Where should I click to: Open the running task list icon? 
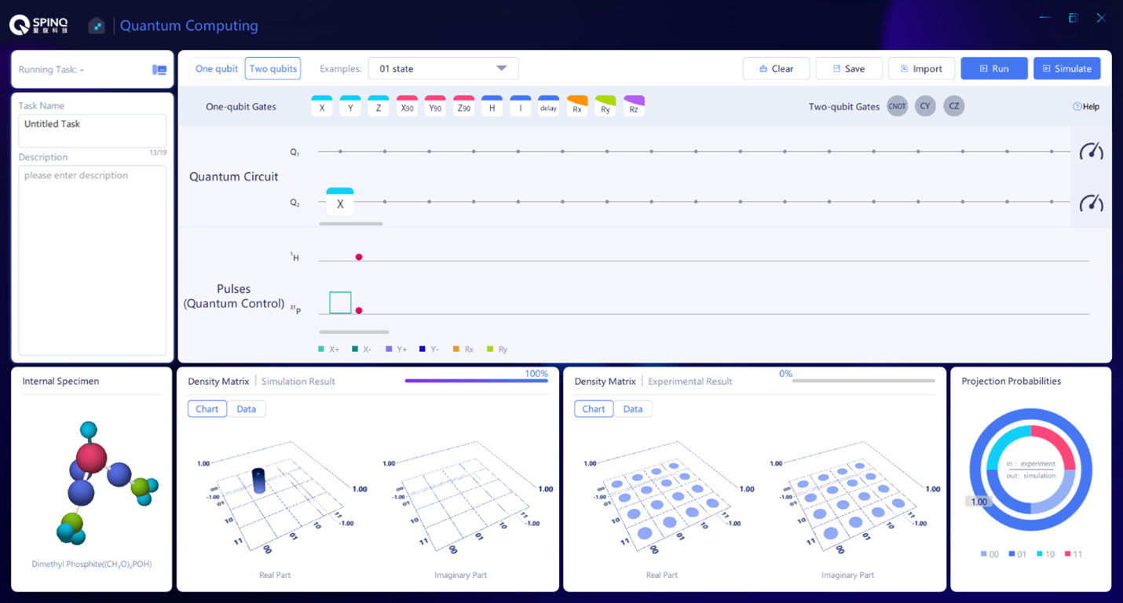159,70
